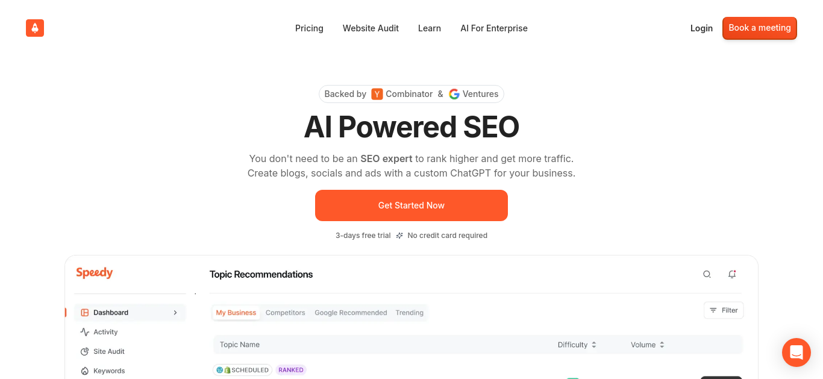Image resolution: width=823 pixels, height=379 pixels.
Task: Switch to the Google Recommended tab
Action: coord(351,313)
